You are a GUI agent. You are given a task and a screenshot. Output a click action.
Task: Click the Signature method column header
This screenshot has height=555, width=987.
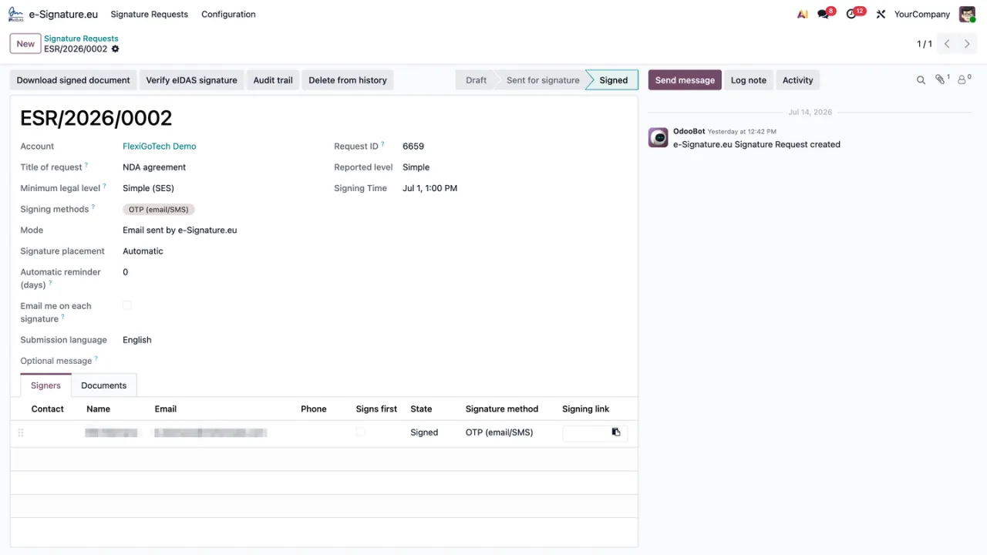502,409
